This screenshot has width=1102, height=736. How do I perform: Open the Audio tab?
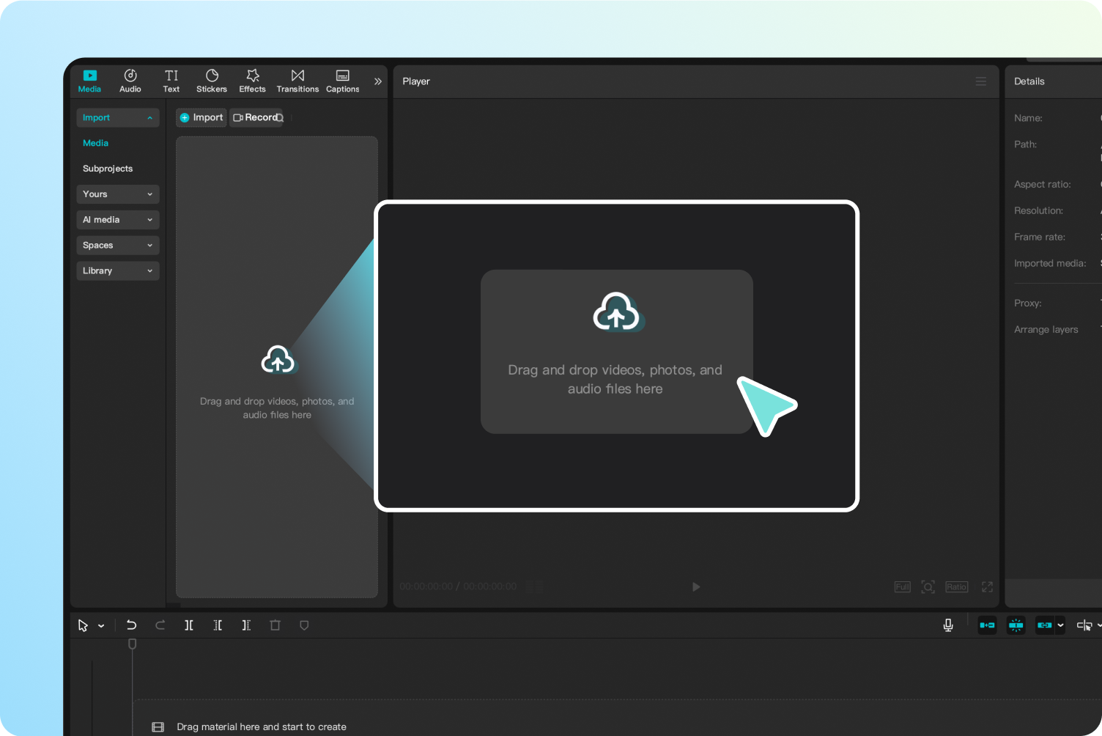coord(130,81)
